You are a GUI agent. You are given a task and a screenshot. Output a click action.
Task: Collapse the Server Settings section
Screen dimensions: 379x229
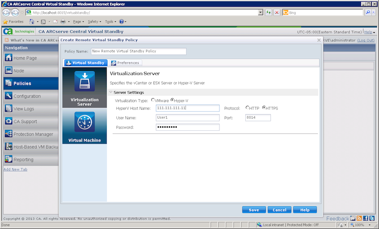(111, 92)
